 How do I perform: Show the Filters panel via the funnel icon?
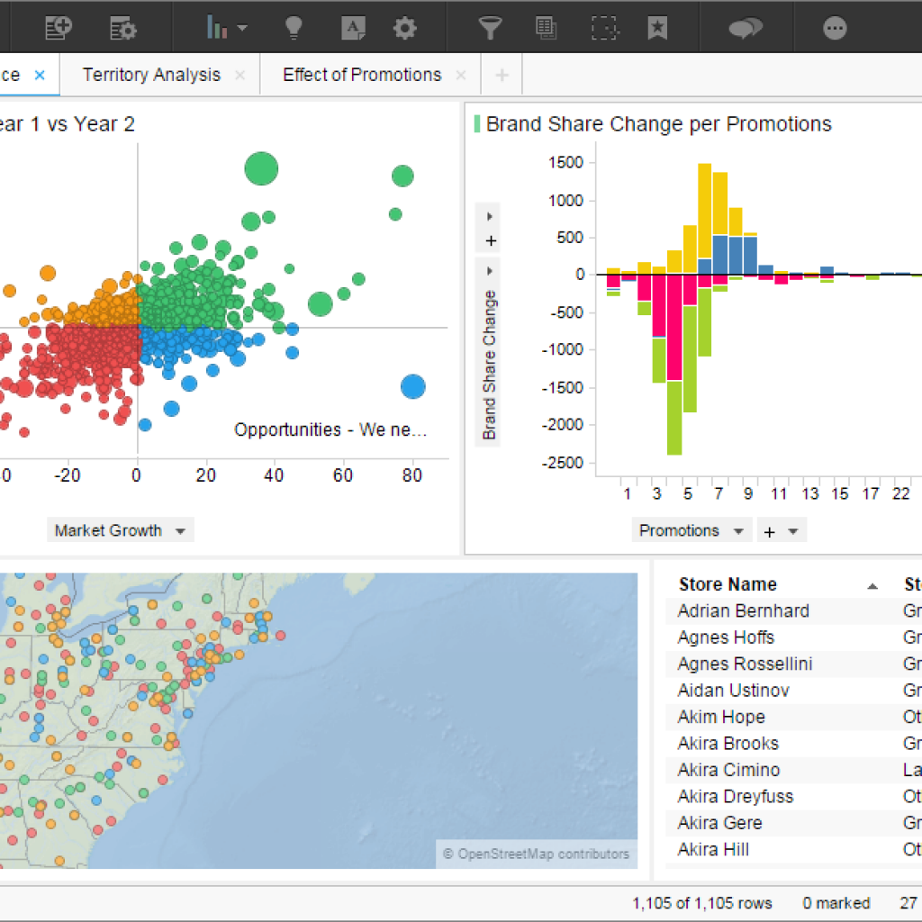pos(489,27)
